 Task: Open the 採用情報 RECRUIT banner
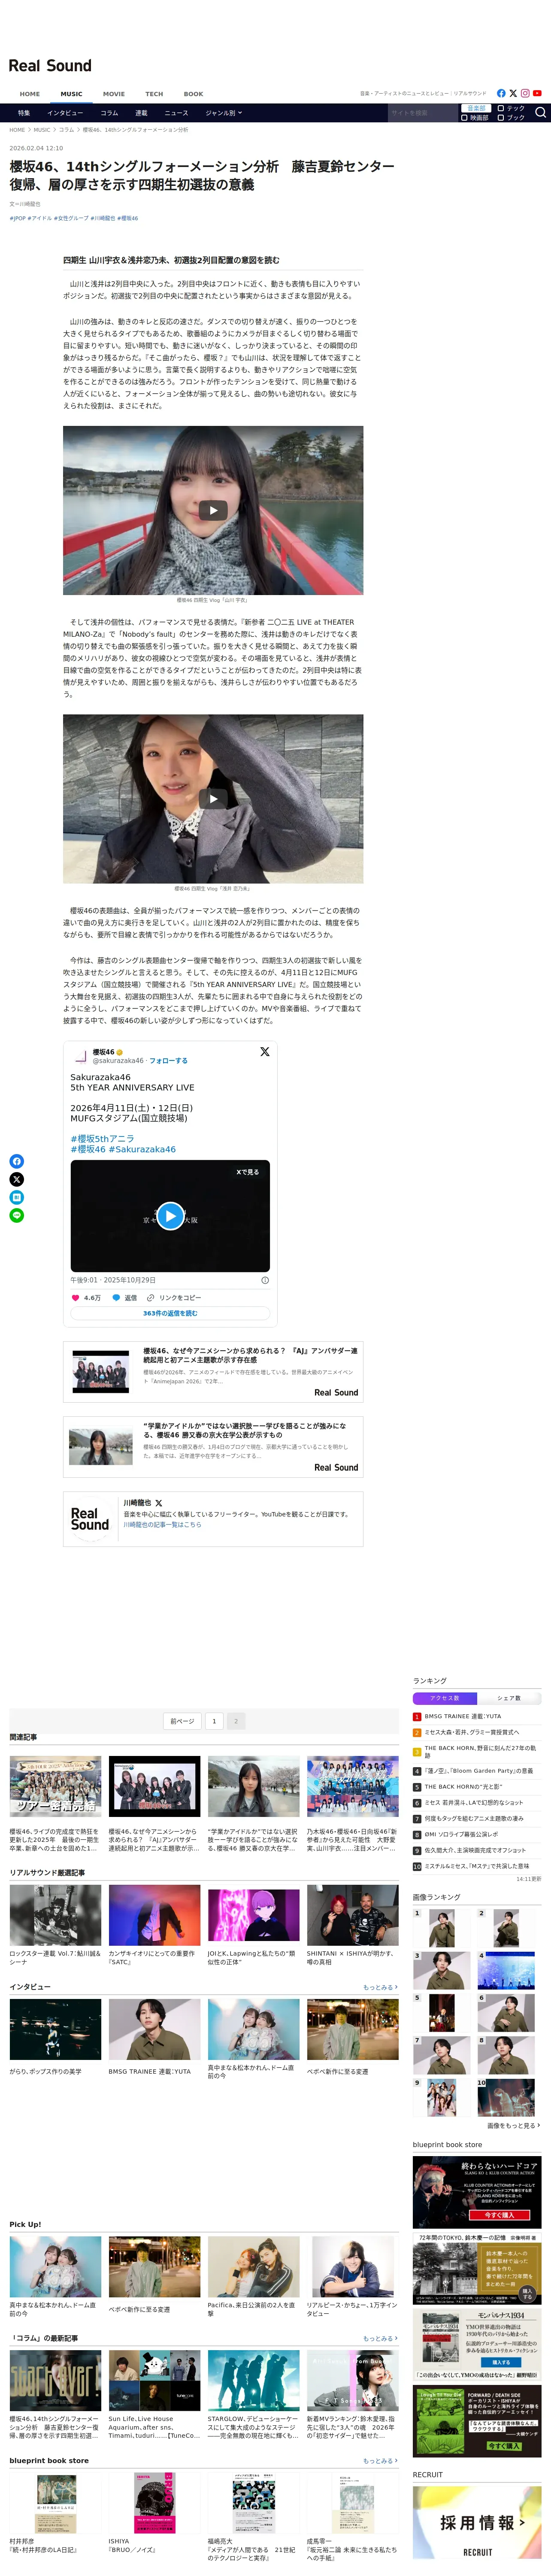tap(477, 2522)
